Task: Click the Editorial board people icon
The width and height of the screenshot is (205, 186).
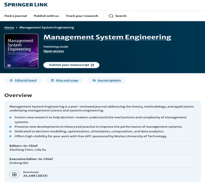Action: 11,80
